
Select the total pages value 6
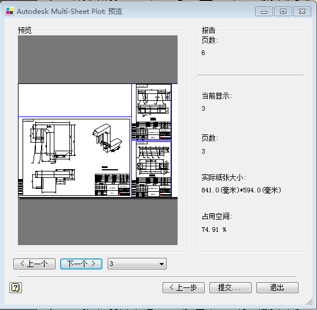203,53
